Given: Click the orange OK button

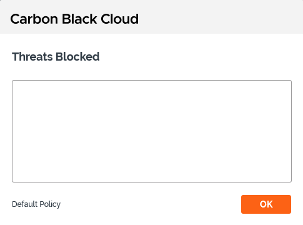Looking at the screenshot, I should tap(266, 204).
